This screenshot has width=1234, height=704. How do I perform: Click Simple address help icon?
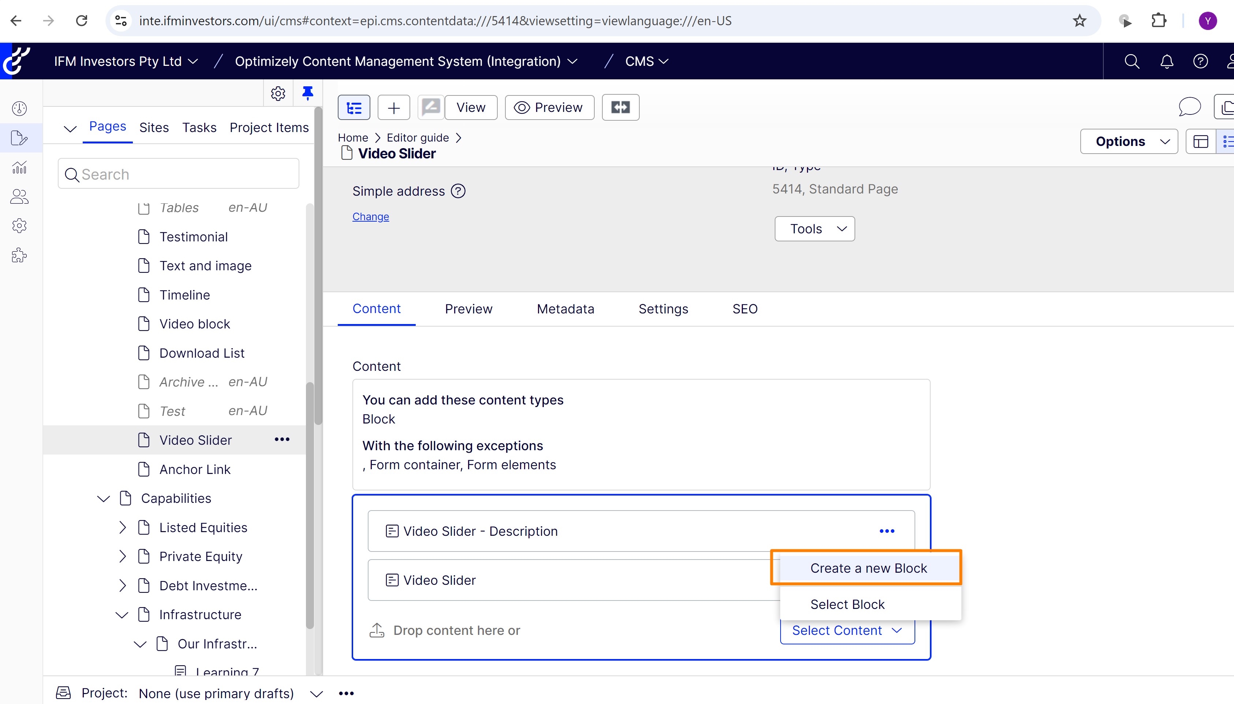pyautogui.click(x=458, y=191)
